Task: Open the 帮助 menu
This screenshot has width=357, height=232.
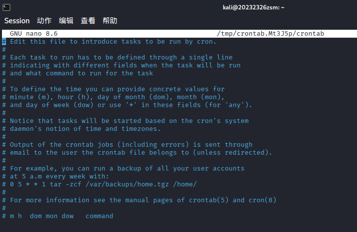Action: point(110,21)
